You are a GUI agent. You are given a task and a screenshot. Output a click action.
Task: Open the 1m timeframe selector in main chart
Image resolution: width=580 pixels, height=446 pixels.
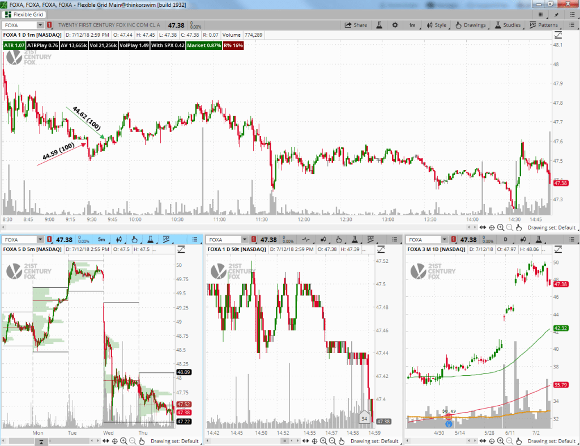[412, 25]
